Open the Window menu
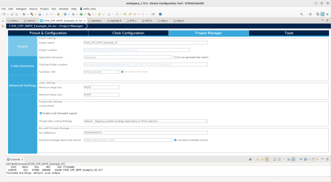The image size is (331, 182). [64, 9]
